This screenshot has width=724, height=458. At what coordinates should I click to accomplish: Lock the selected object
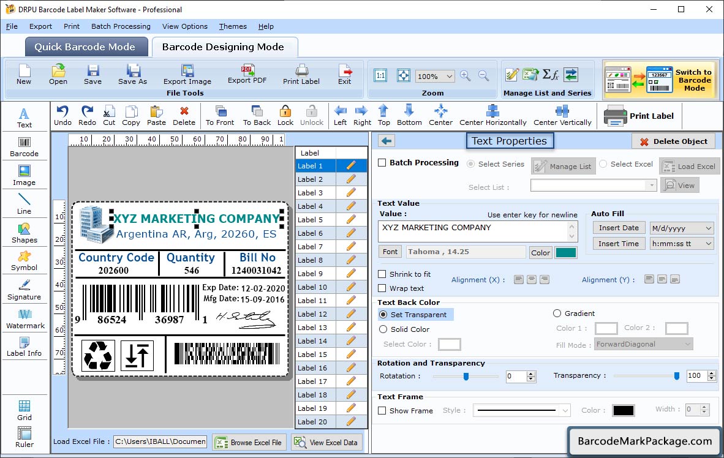tap(285, 116)
